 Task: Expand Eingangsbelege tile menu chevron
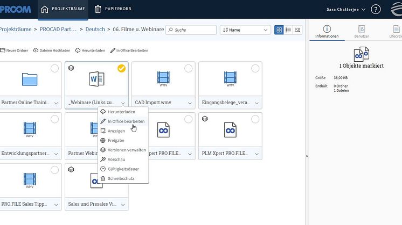pyautogui.click(x=257, y=103)
